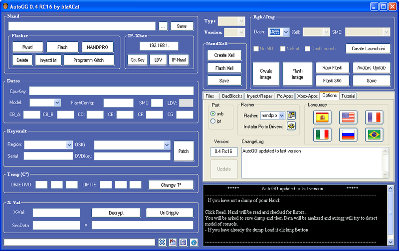
Task: Select the Spanish flag language
Action: 322,118
